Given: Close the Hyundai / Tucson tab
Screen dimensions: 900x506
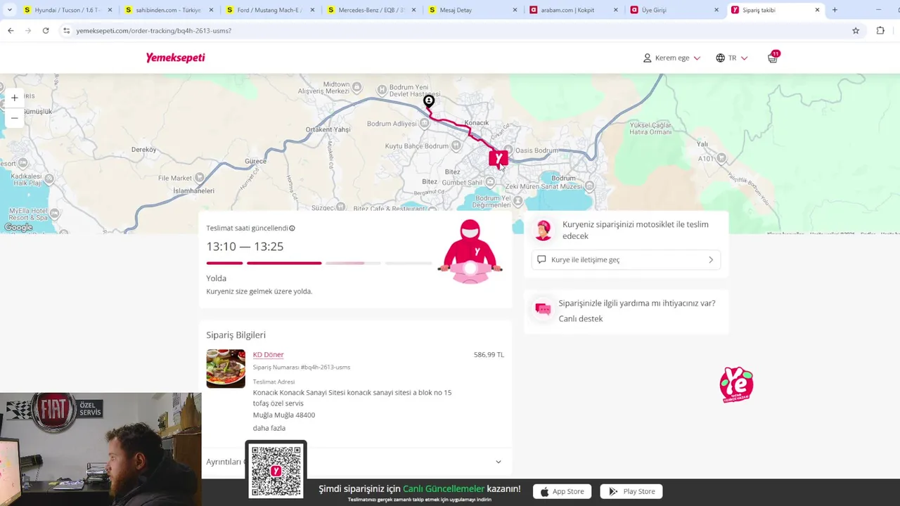Looking at the screenshot, I should point(110,10).
